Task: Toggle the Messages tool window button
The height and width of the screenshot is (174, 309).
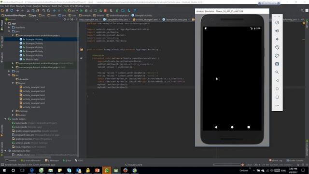Action: [x=52, y=160]
